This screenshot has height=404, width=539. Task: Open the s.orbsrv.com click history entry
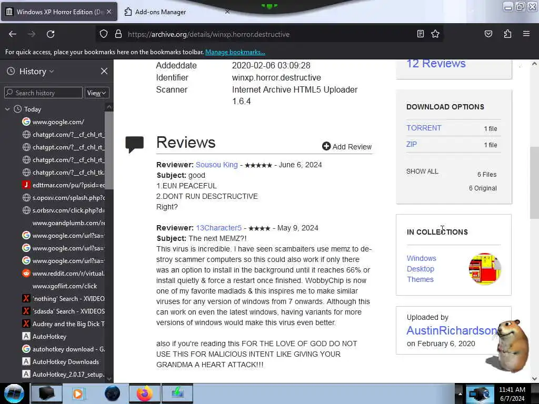click(63, 210)
